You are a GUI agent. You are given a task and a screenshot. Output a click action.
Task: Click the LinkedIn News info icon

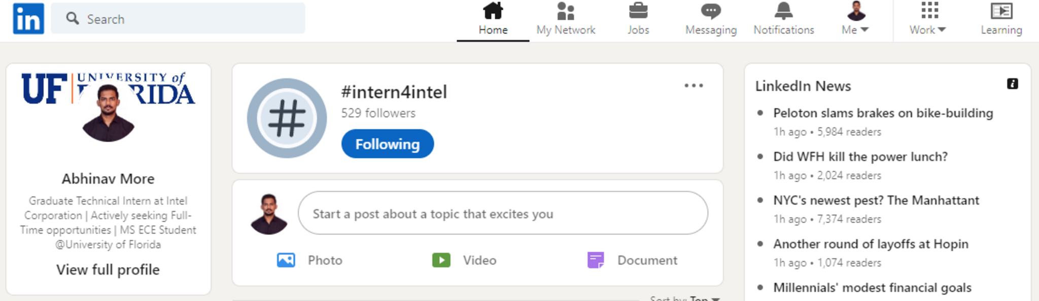(1012, 84)
